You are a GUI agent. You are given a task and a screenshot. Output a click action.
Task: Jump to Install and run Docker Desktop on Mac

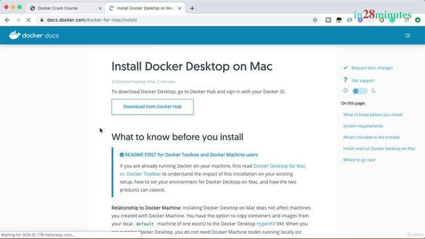click(379, 149)
